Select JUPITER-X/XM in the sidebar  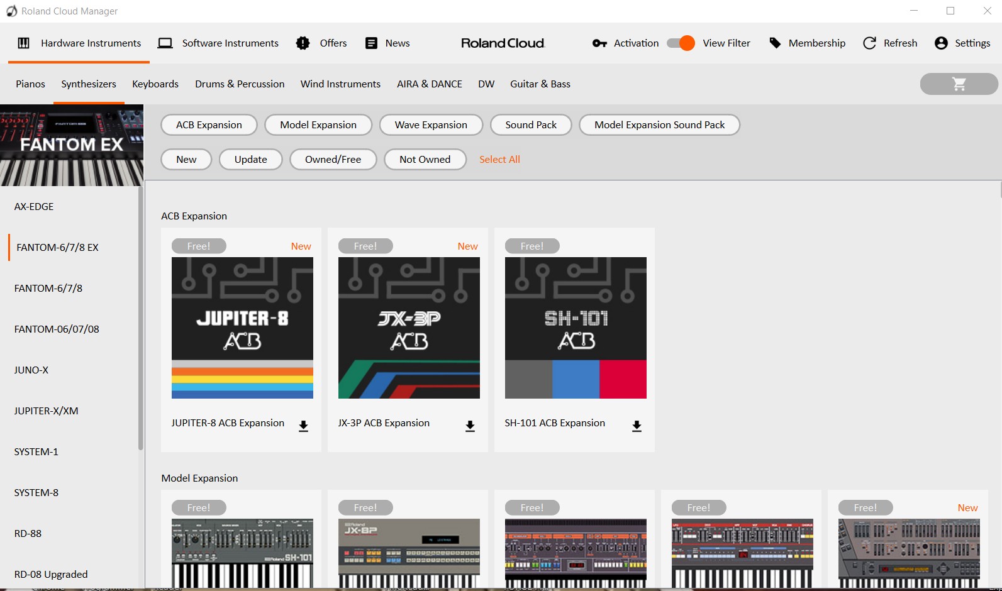46,411
